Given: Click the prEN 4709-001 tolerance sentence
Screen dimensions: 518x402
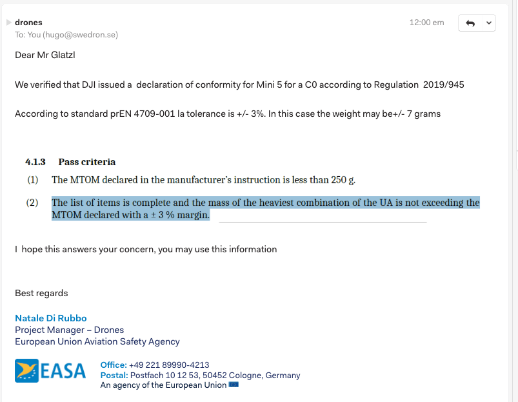Looking at the screenshot, I should pyautogui.click(x=228, y=114).
